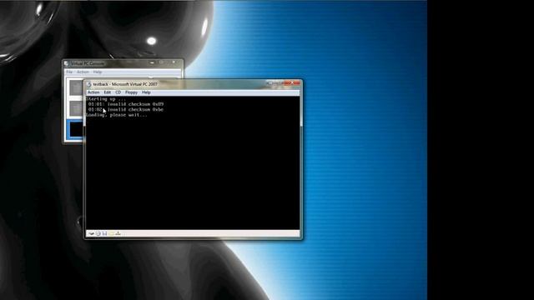Image resolution: width=534 pixels, height=300 pixels.
Task: Open the Action menu in Virtual PC 2007 window
Action: [x=93, y=92]
